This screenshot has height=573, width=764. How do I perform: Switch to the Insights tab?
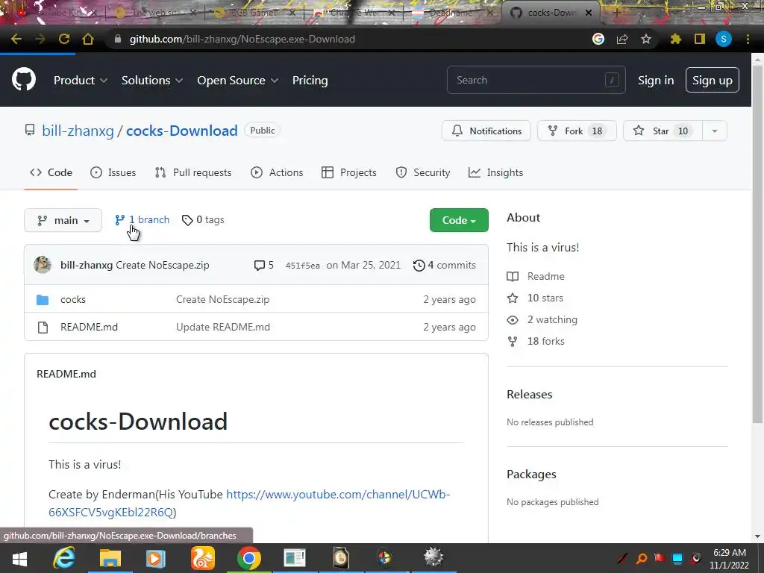pos(495,172)
